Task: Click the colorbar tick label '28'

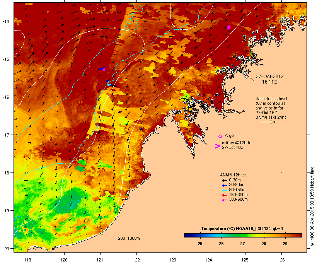Action: 264,244
